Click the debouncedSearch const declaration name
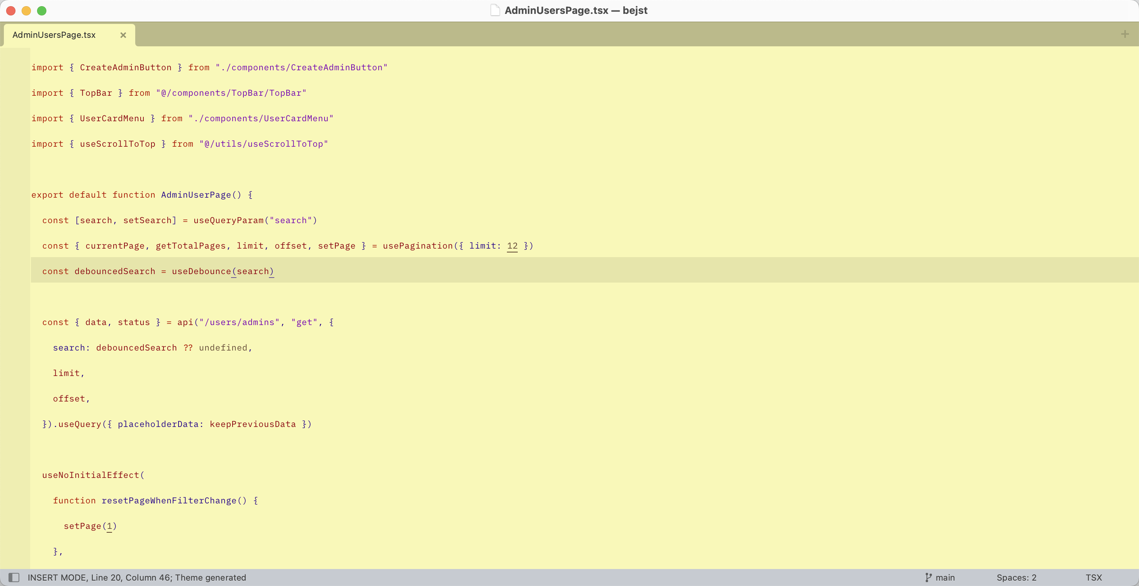1139x586 pixels. (x=115, y=271)
